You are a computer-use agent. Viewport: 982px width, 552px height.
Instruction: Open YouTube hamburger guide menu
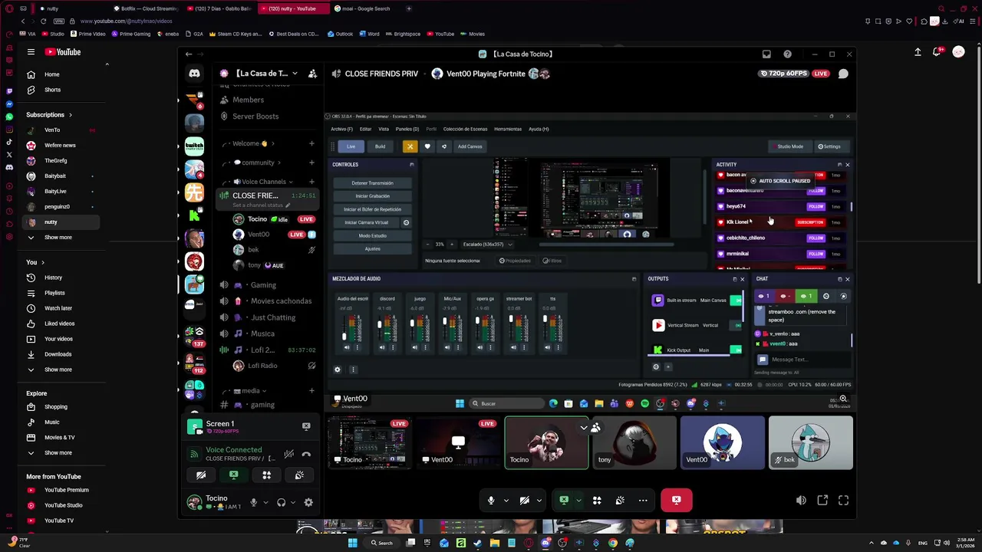[31, 52]
